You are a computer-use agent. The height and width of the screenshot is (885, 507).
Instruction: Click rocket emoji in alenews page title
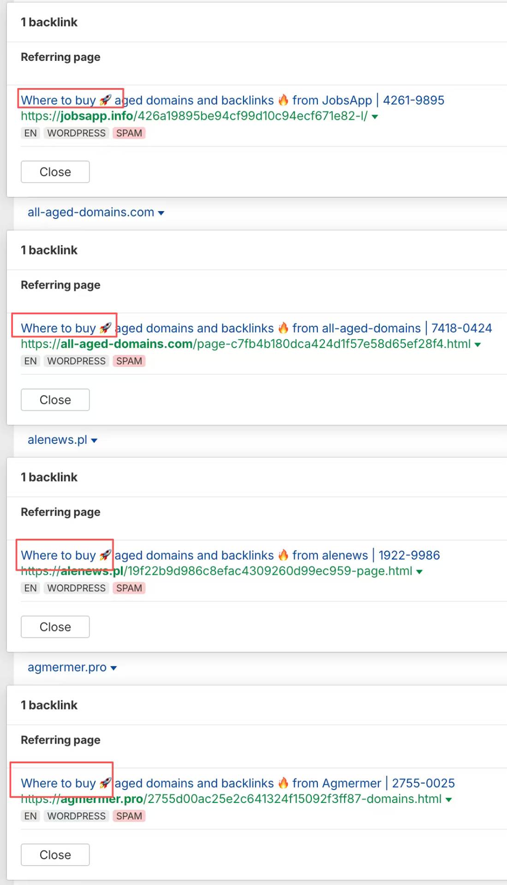[x=105, y=555]
